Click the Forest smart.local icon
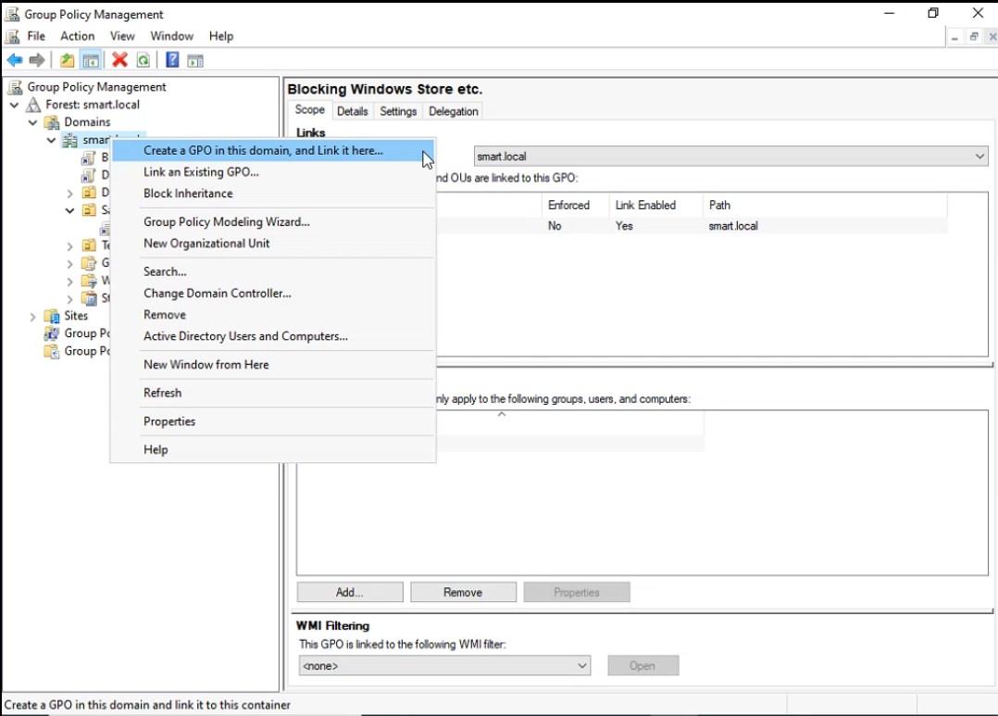Screen dimensions: 998x716 (x=33, y=105)
